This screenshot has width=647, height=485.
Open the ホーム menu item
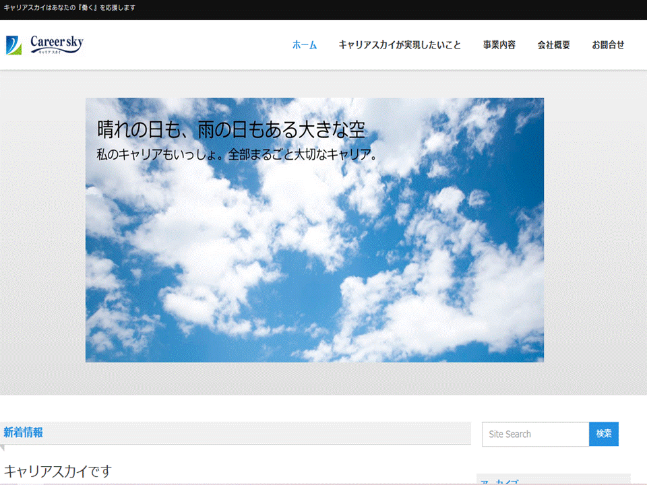click(x=304, y=45)
